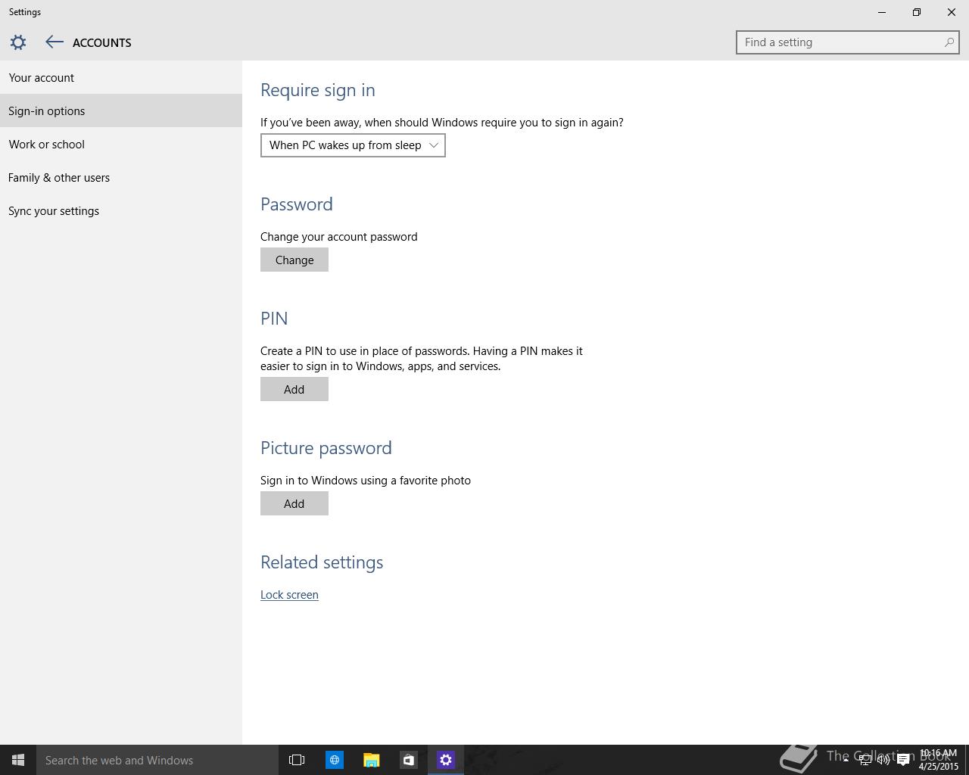Click the 'Require sign in' heading
The height and width of the screenshot is (775, 969).
point(318,90)
